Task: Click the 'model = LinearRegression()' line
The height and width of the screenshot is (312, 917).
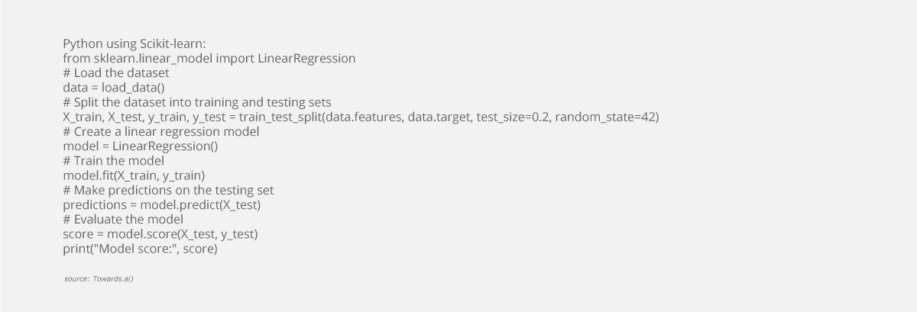Action: 141,146
